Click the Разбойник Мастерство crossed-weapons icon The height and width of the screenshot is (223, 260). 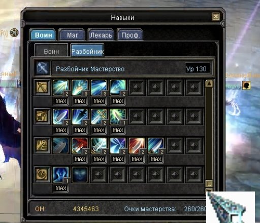(x=43, y=68)
